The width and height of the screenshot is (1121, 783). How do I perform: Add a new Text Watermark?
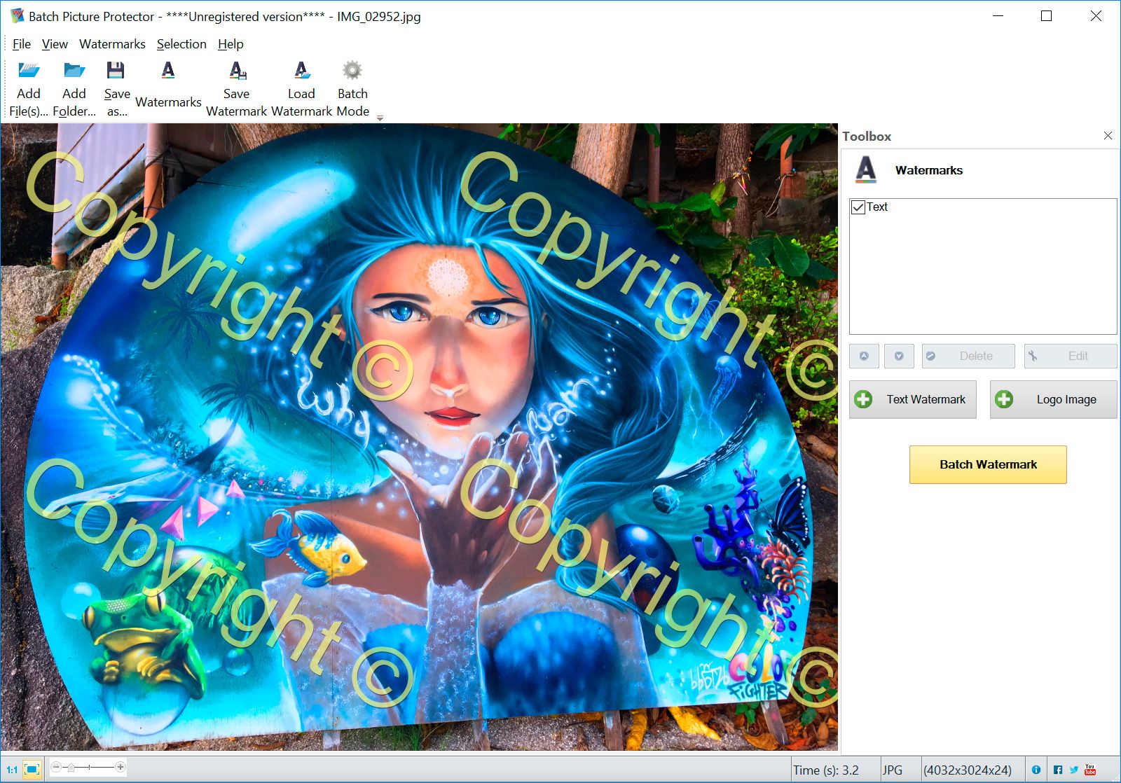(x=913, y=399)
